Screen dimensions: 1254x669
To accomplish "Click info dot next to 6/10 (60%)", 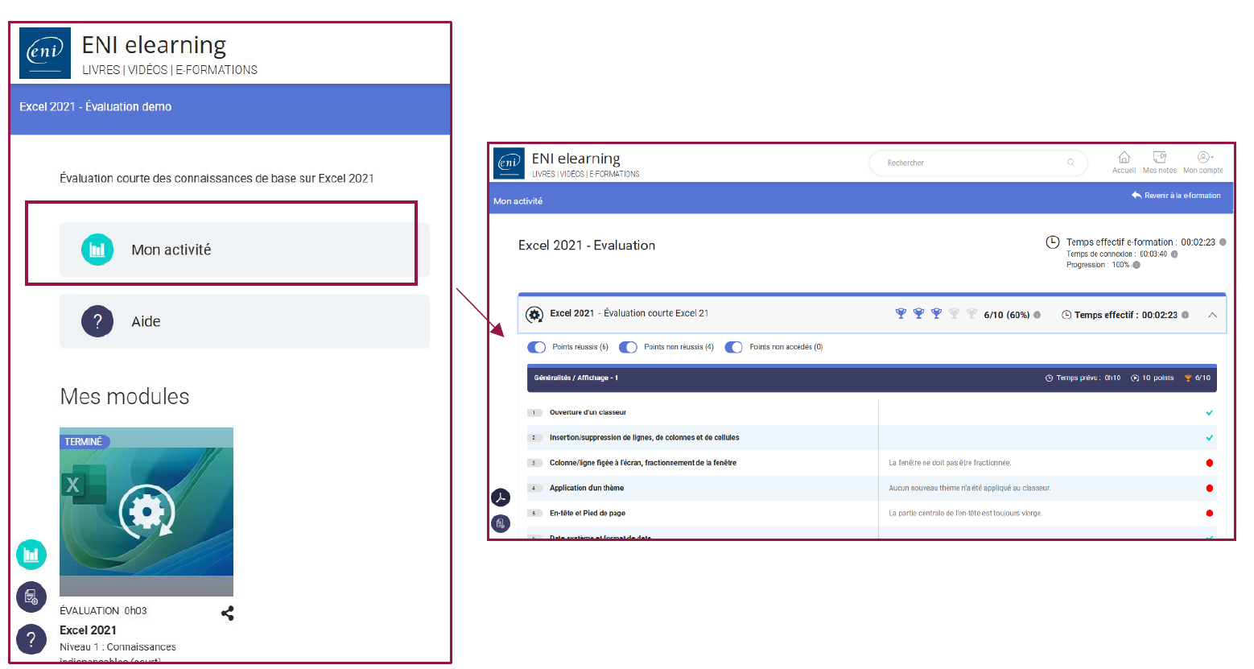I will point(1037,315).
